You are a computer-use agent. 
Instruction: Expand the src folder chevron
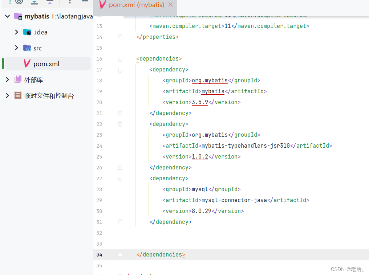[16, 48]
